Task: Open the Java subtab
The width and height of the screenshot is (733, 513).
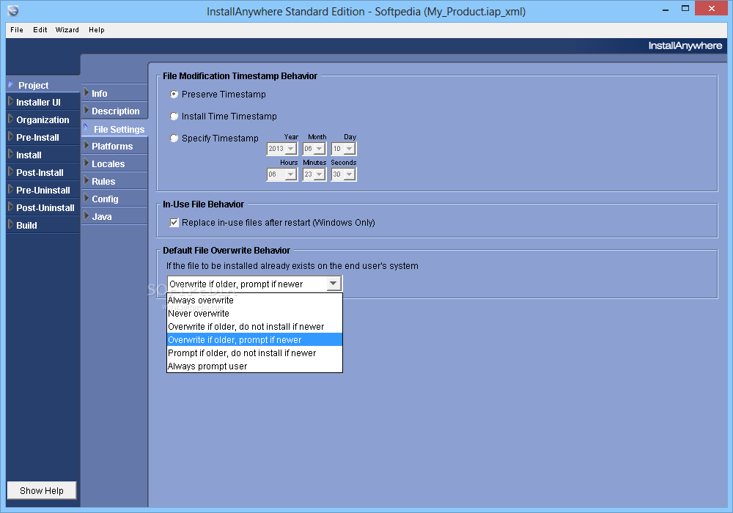Action: click(114, 216)
